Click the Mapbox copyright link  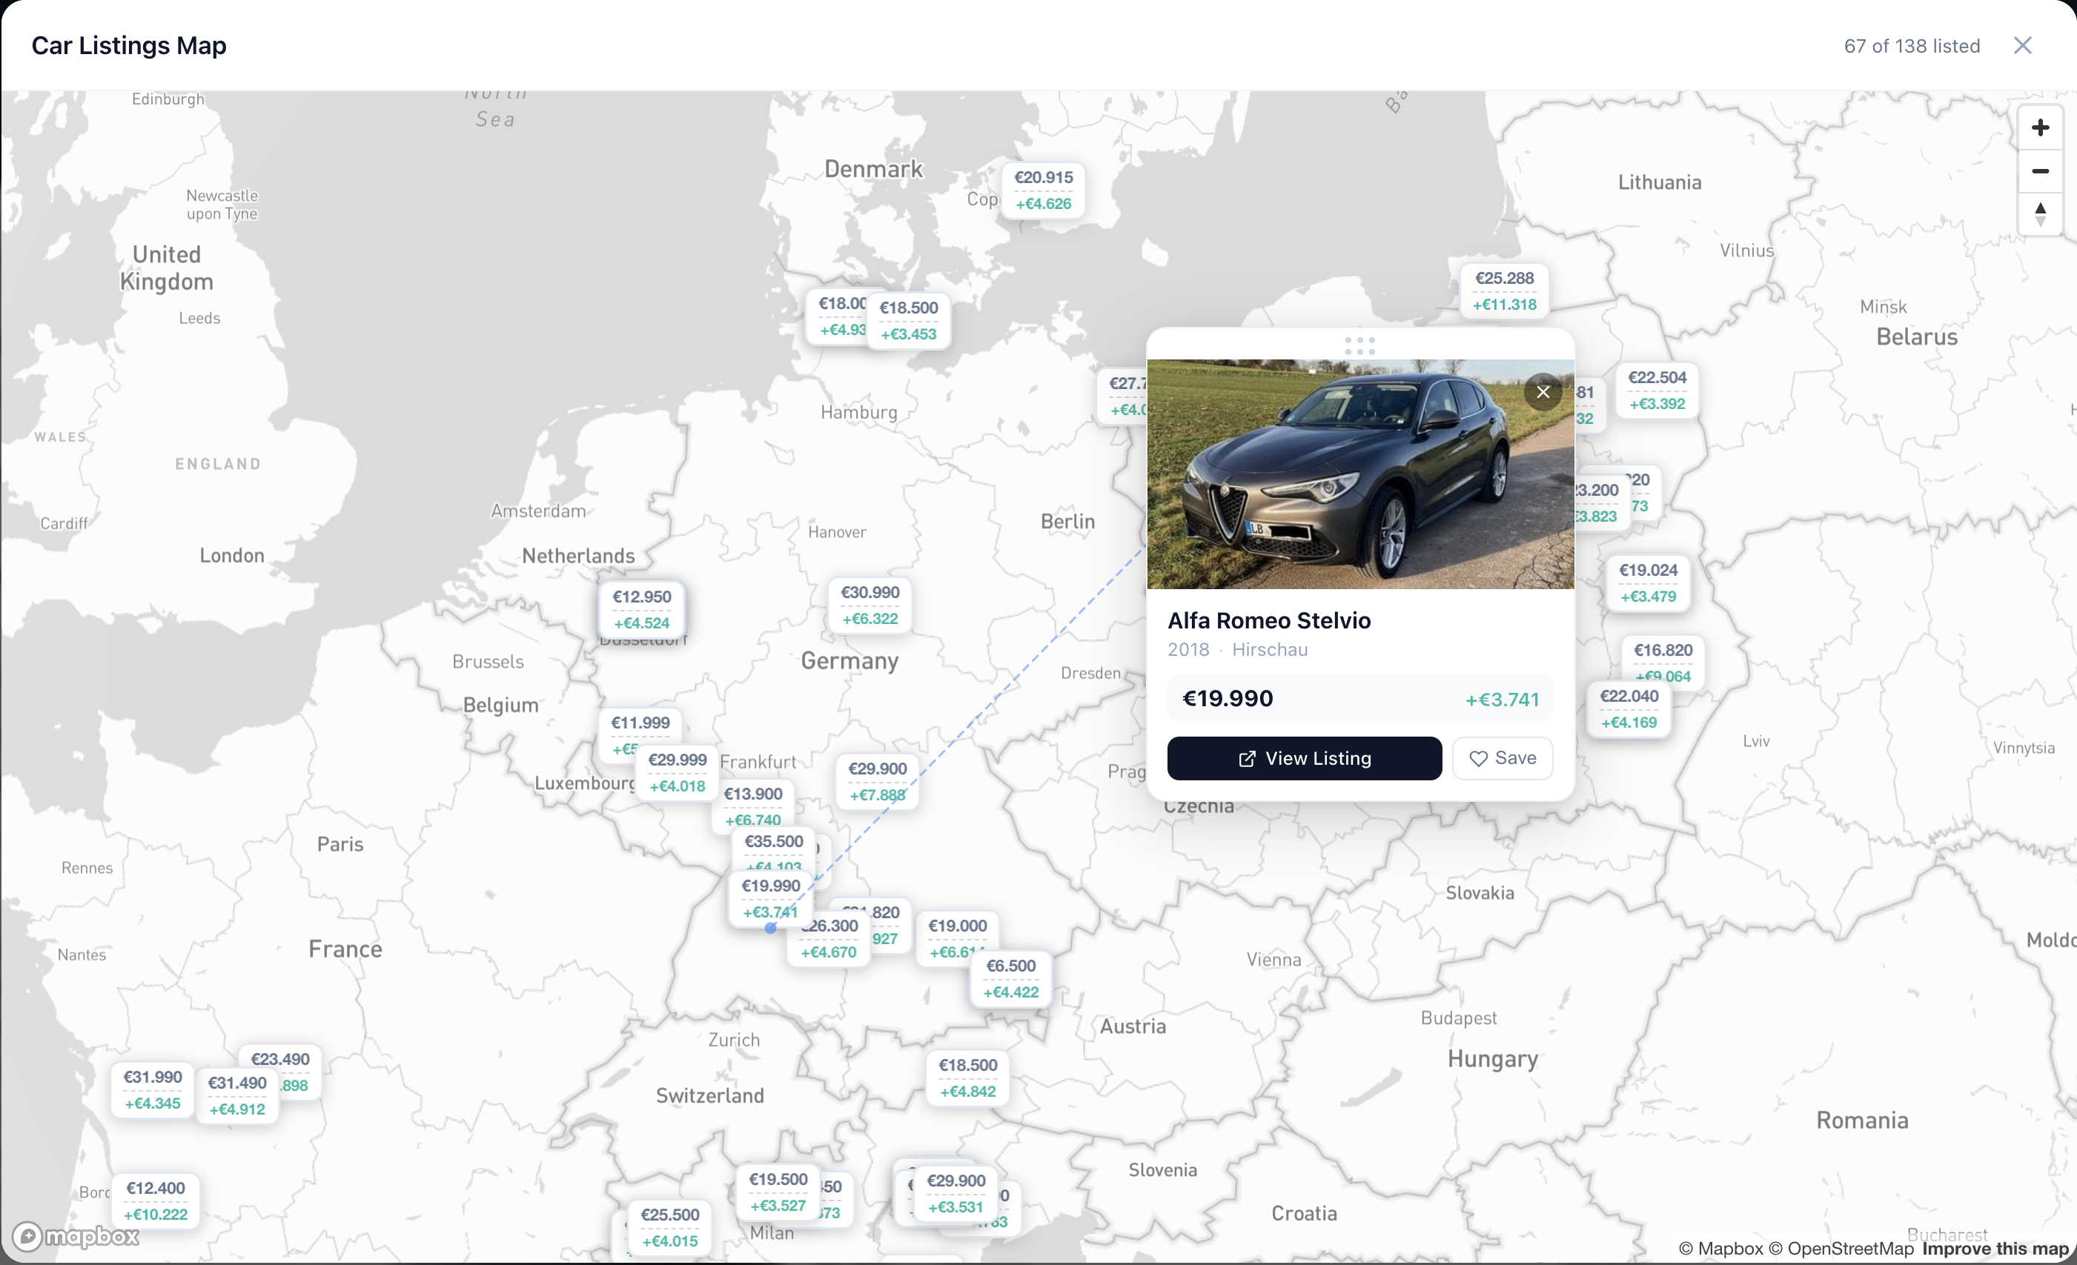click(1722, 1249)
